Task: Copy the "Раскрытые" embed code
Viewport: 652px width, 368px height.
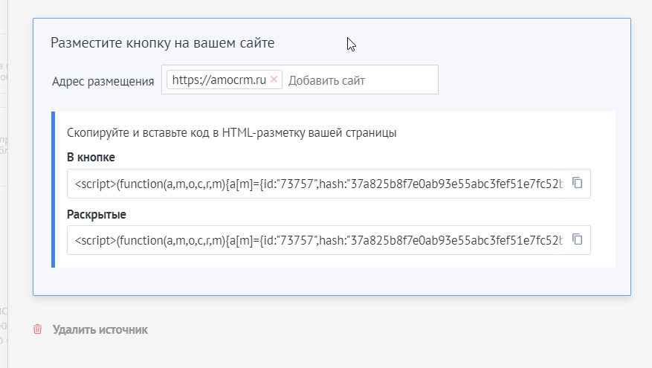Action: [x=577, y=240]
